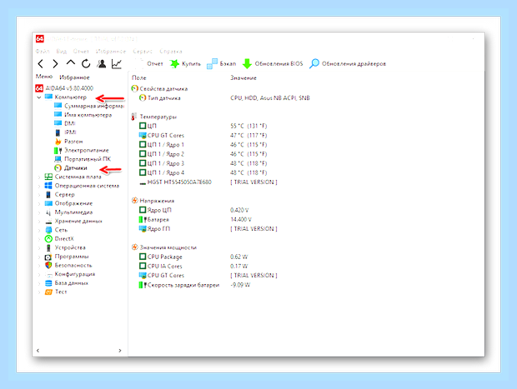Select Суммарная информация tree item
517x389 pixels.
(89, 106)
